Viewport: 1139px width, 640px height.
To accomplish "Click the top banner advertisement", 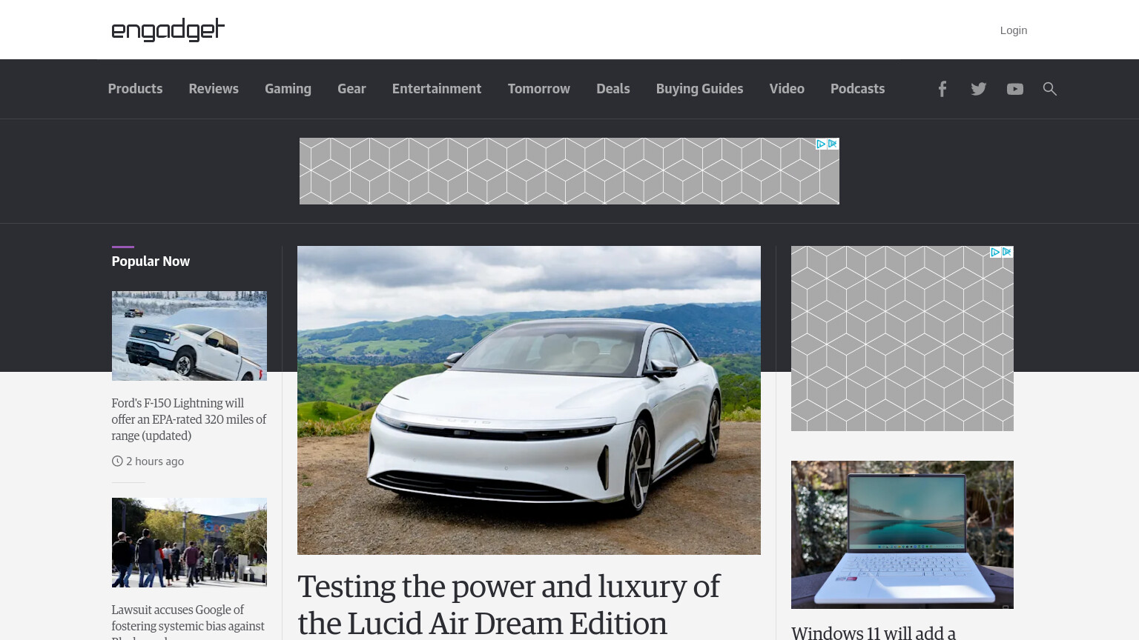I will [569, 171].
